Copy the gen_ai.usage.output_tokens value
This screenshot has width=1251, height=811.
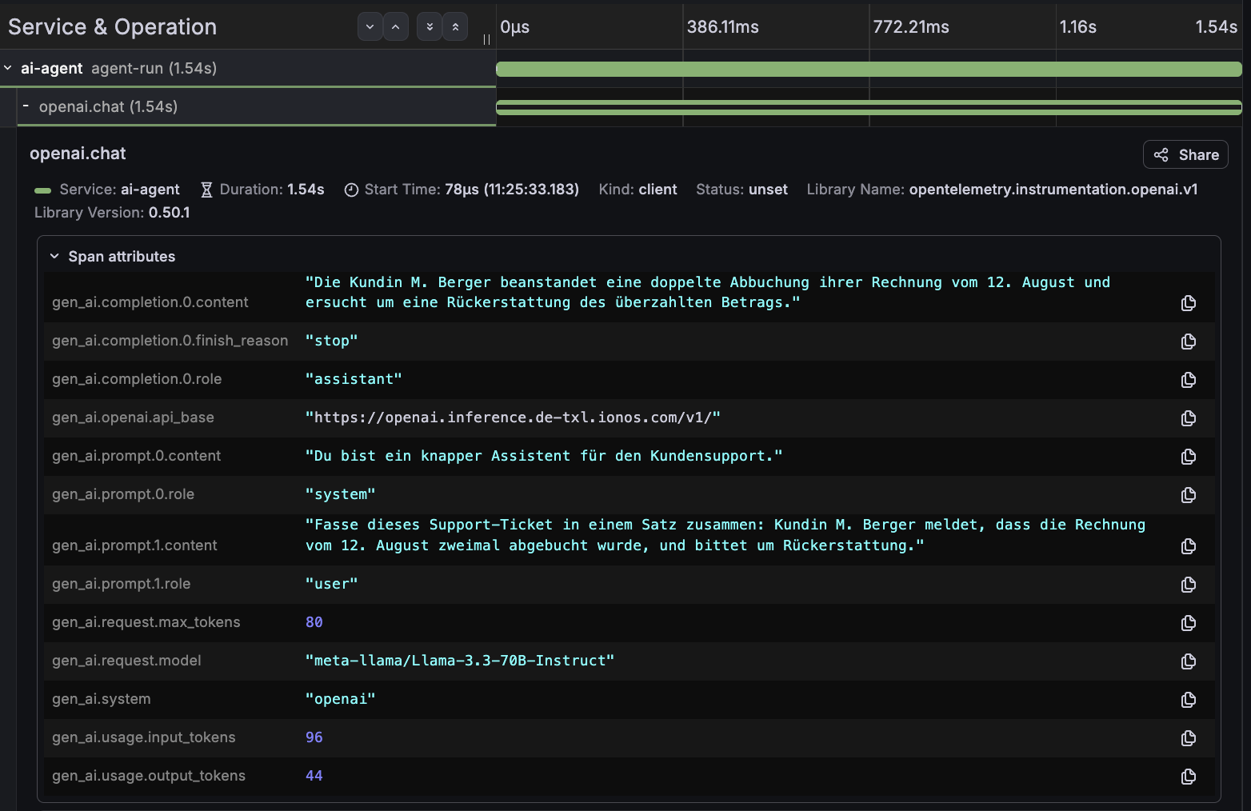coord(1189,777)
